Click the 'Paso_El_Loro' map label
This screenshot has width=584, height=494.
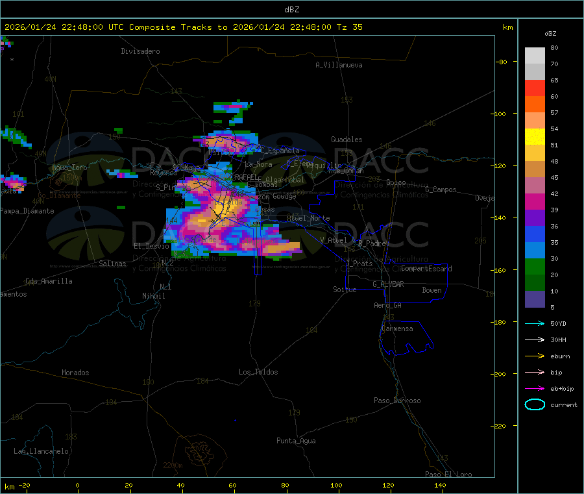click(x=448, y=475)
